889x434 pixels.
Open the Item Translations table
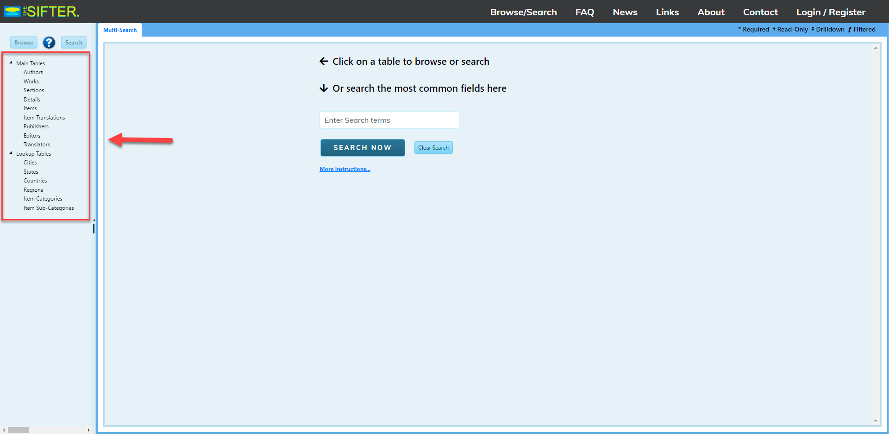[44, 118]
